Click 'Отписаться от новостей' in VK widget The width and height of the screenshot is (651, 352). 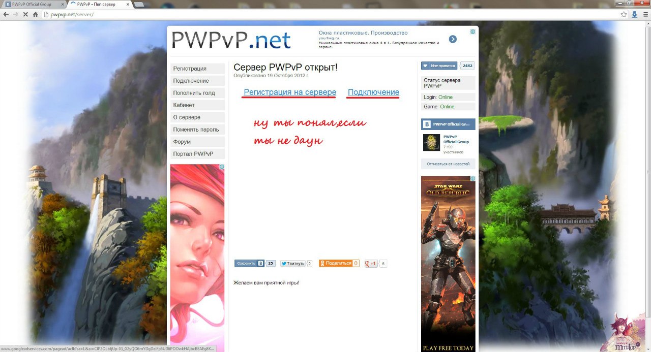click(x=448, y=164)
